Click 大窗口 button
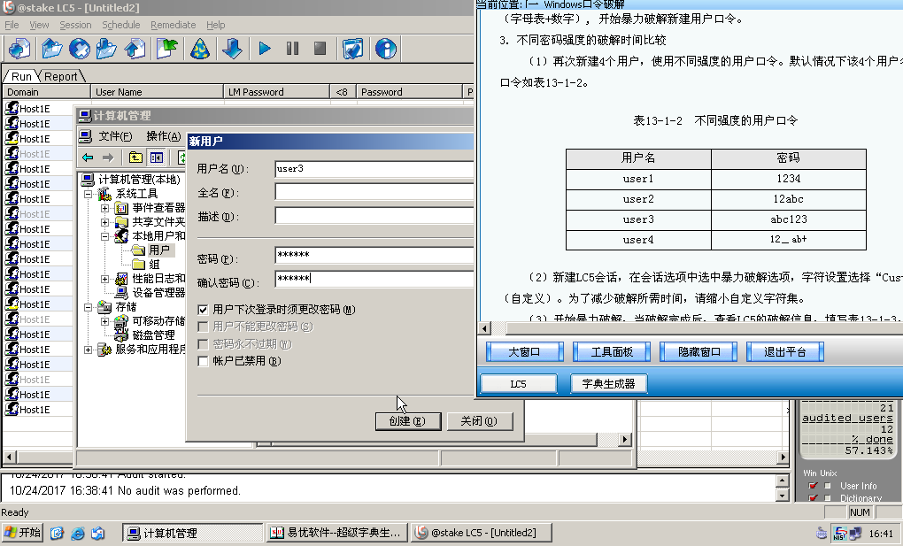The height and width of the screenshot is (546, 903). 524,352
